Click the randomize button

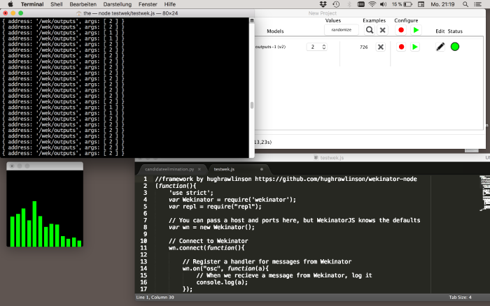(x=342, y=30)
